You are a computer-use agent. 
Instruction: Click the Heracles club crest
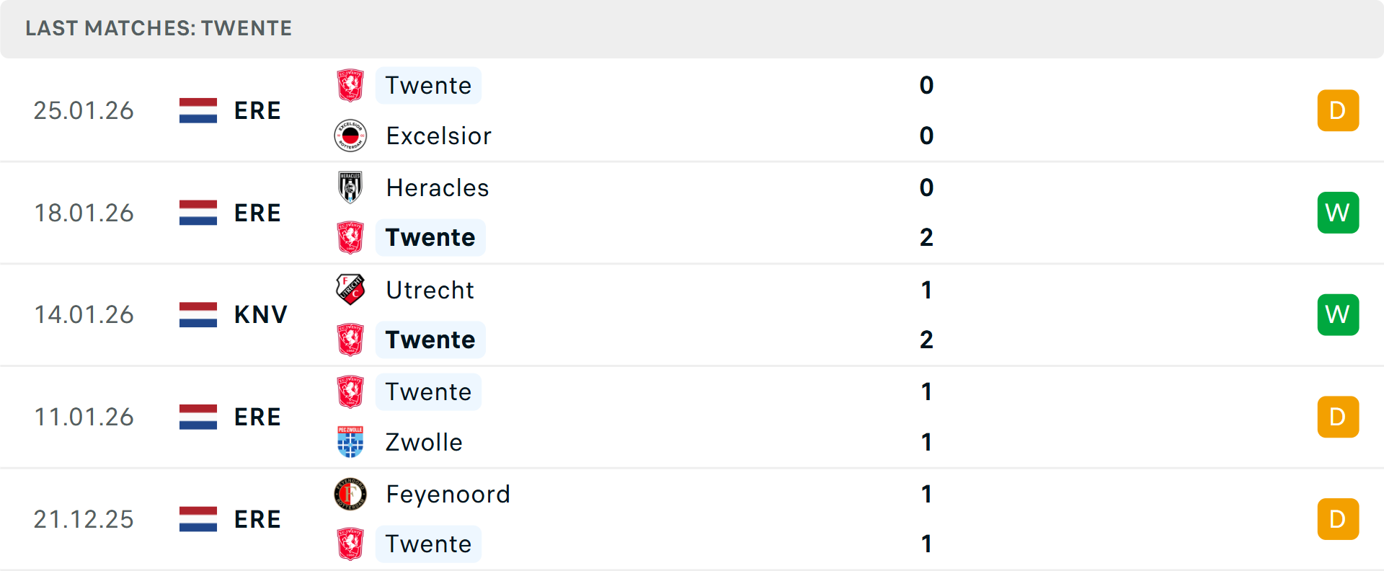(x=350, y=187)
